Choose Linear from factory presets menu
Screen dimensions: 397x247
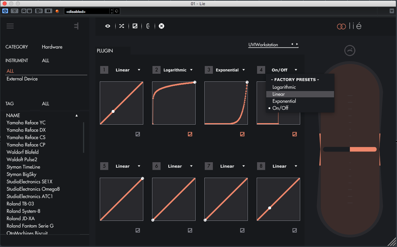[300, 94]
